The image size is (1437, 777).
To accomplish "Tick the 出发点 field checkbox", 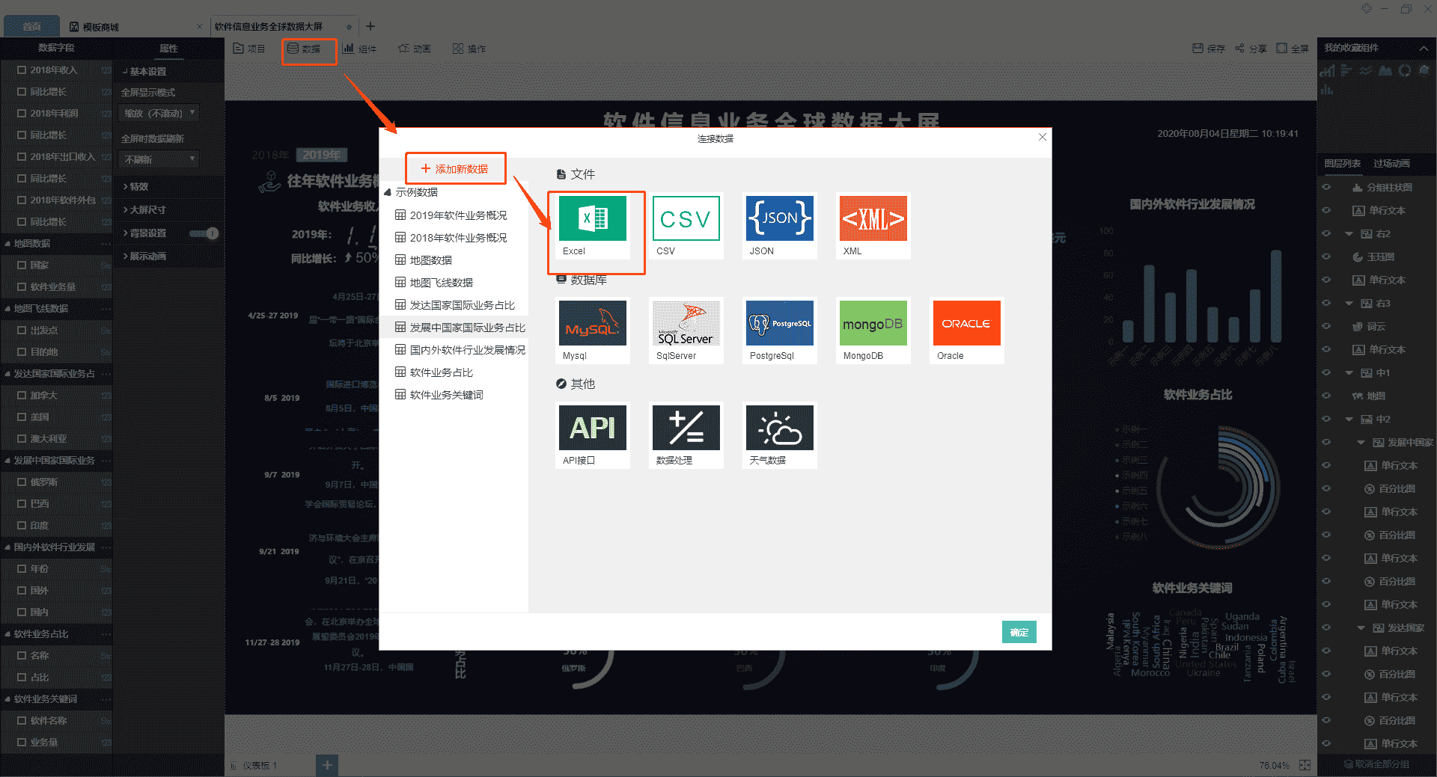I will pos(22,331).
